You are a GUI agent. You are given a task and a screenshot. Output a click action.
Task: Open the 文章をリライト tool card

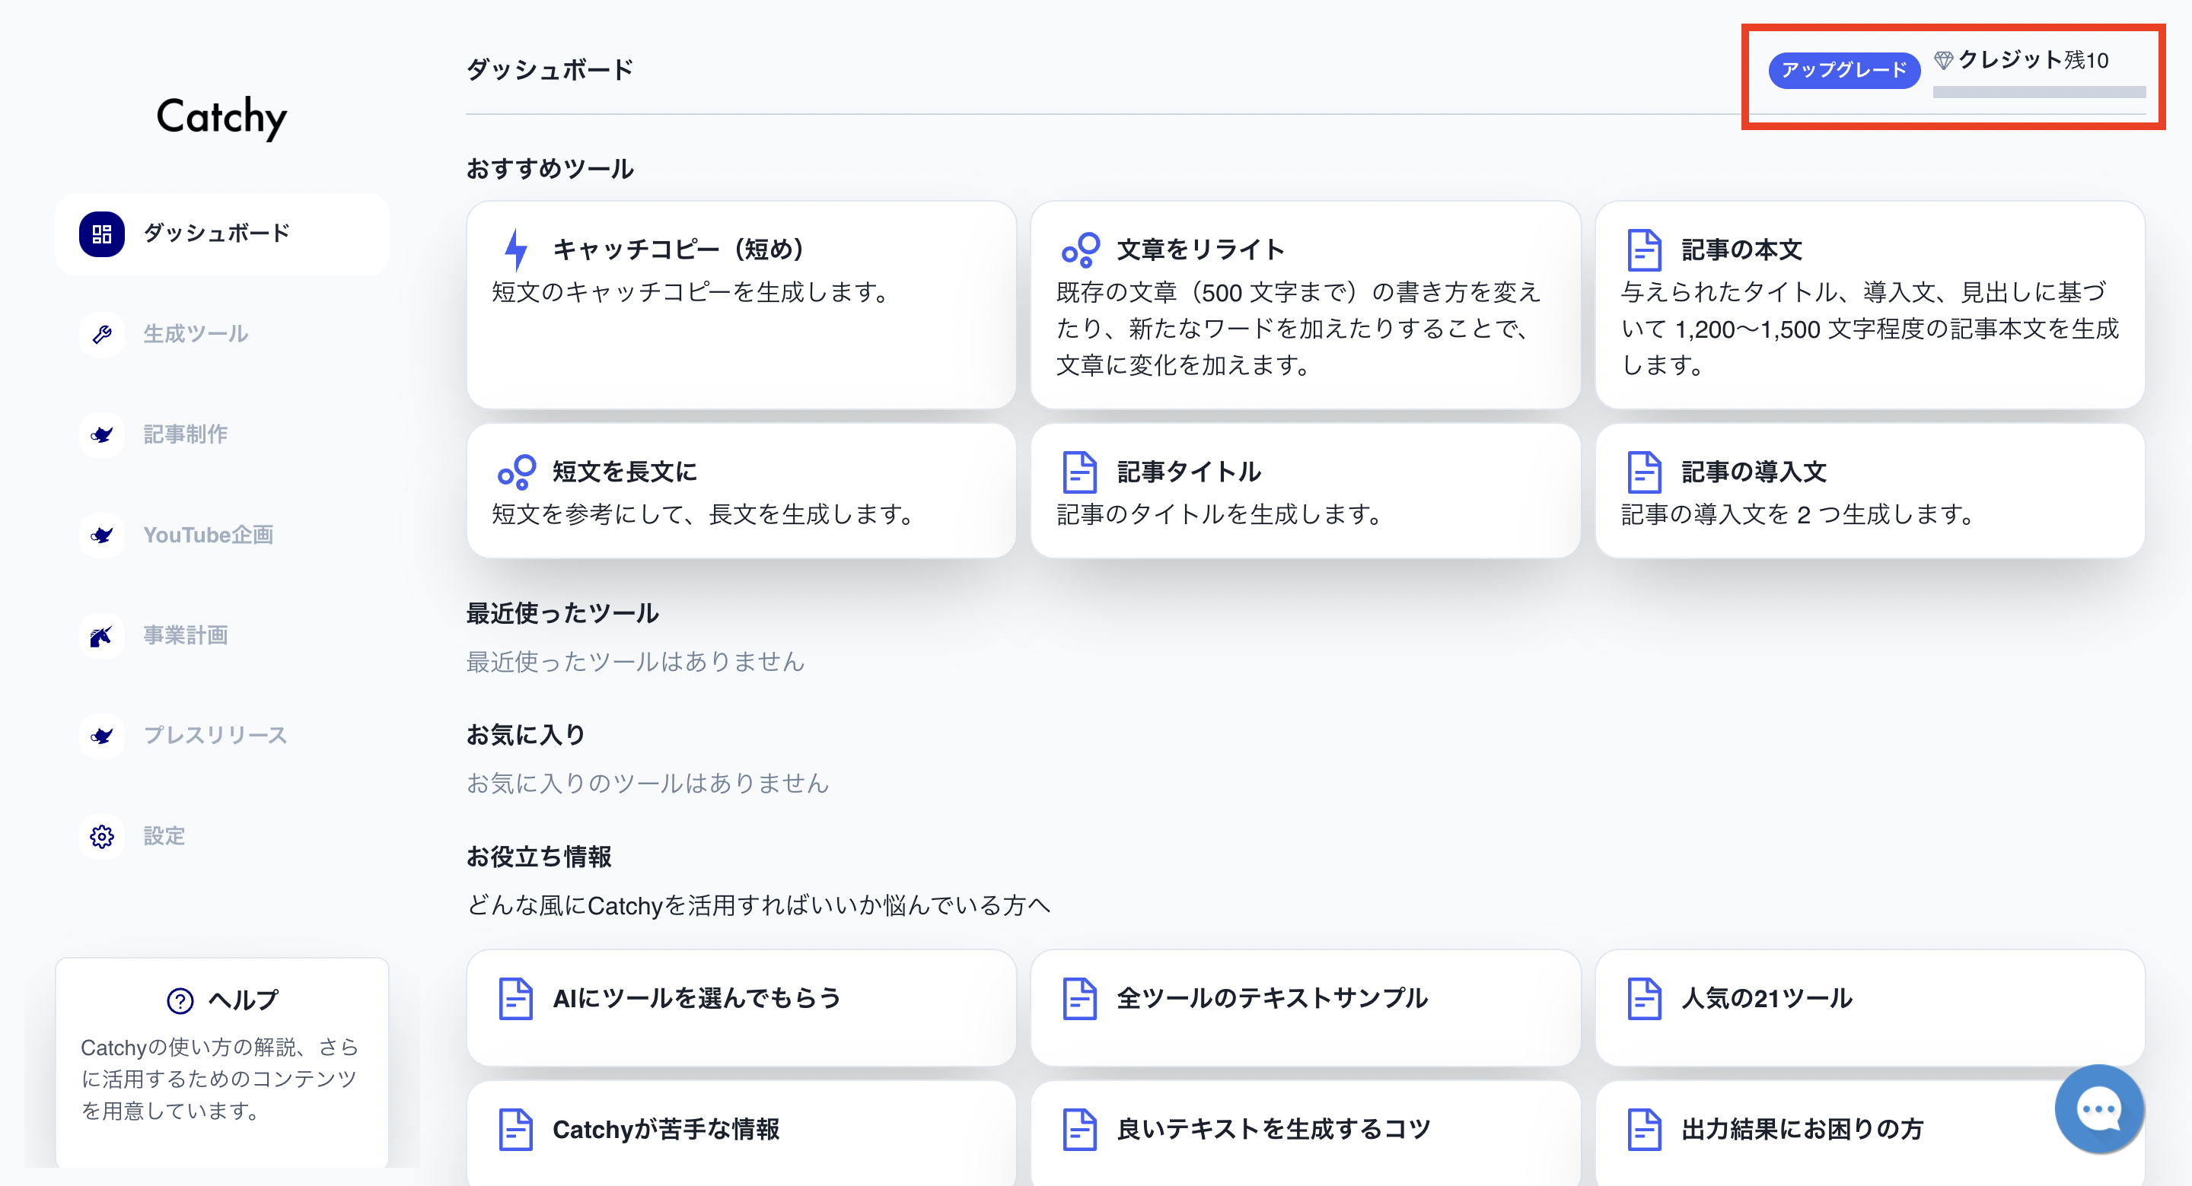[x=1305, y=304]
